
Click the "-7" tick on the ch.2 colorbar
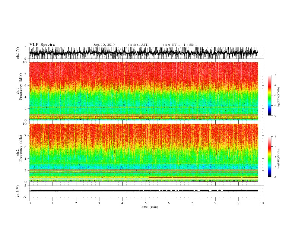275,177
